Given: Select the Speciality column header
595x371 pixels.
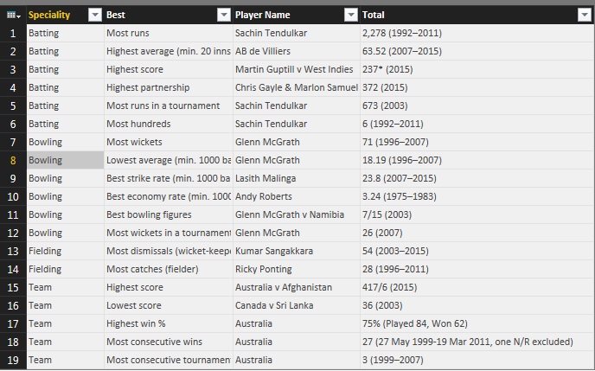Looking at the screenshot, I should coord(52,15).
